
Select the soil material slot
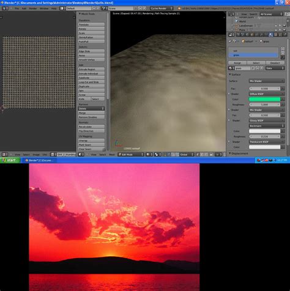pyautogui.click(x=253, y=51)
